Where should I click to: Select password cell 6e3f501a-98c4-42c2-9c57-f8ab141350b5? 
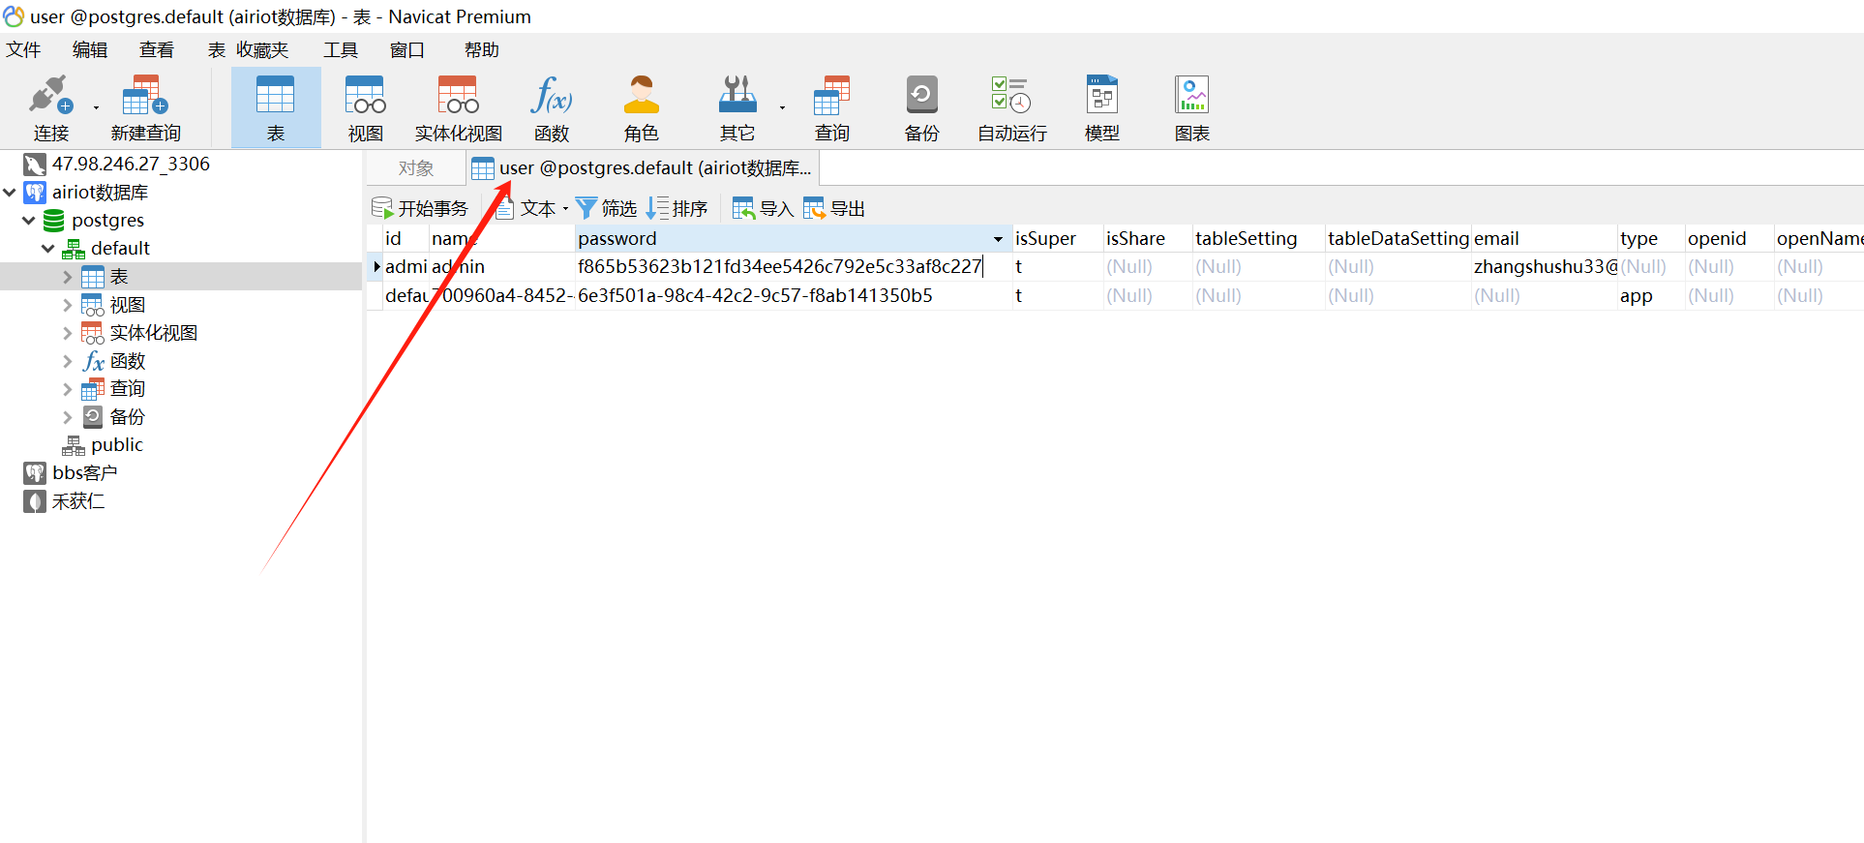[793, 295]
